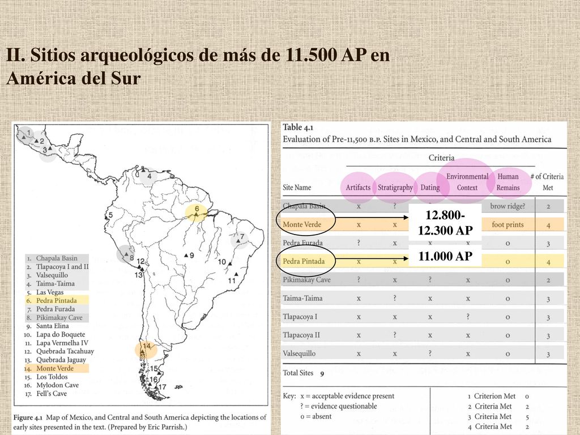Image resolution: width=580 pixels, height=435 pixels.
Task: Click '4 Criteria Met' summary line
Action: 498,427
